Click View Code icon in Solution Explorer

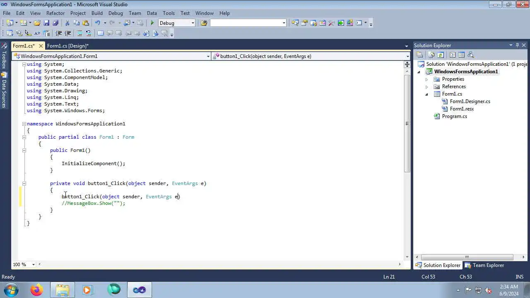pyautogui.click(x=453, y=55)
